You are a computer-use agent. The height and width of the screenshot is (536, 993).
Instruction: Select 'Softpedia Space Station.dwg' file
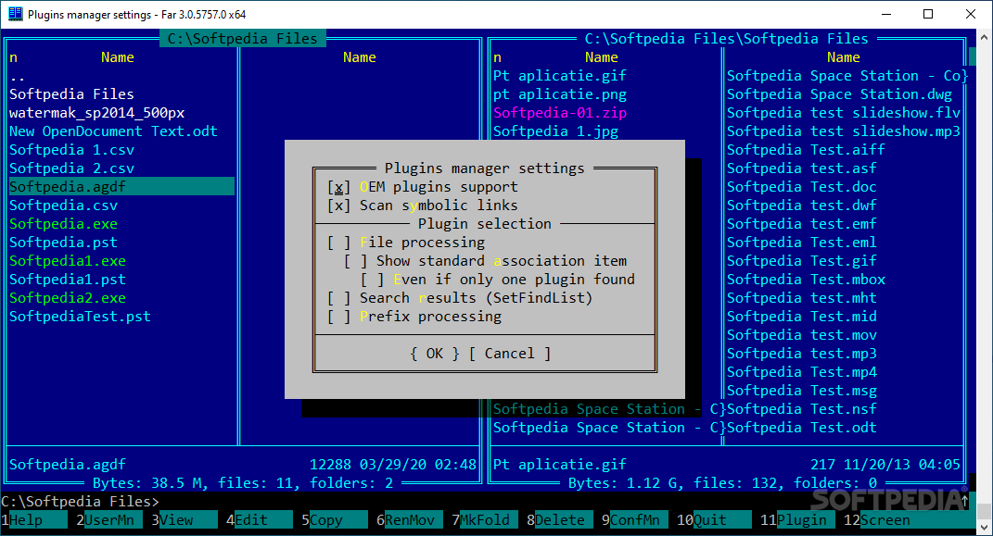coord(839,94)
